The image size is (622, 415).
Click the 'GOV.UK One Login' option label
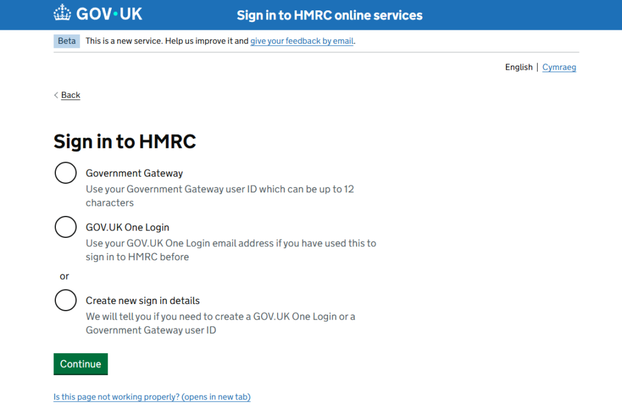(128, 228)
